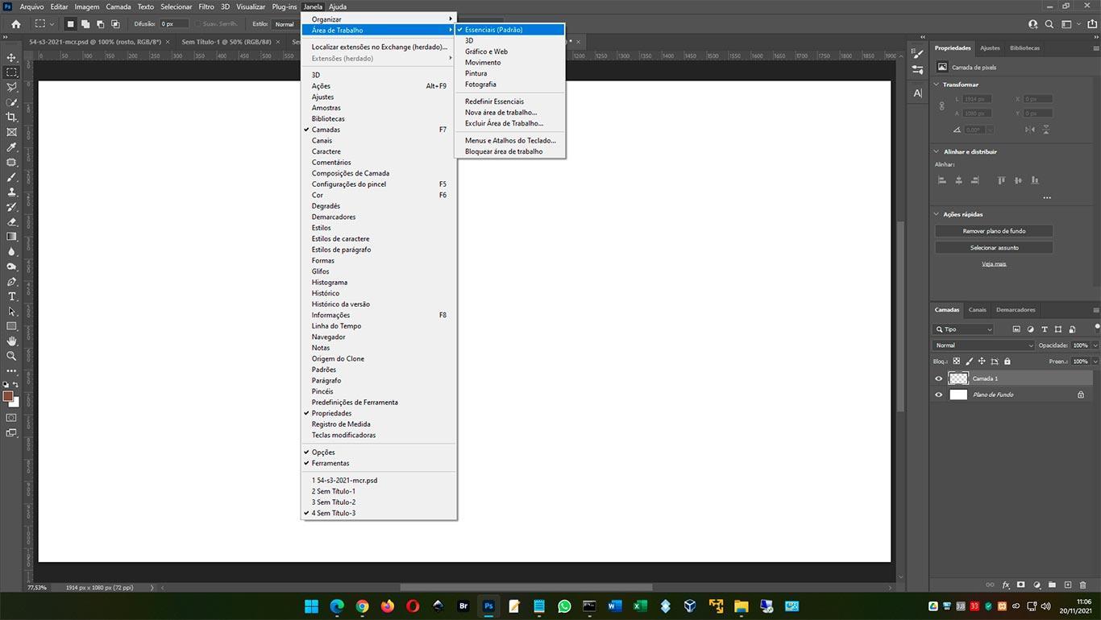Open the Opacidade value dropdown arrow

click(1095, 345)
